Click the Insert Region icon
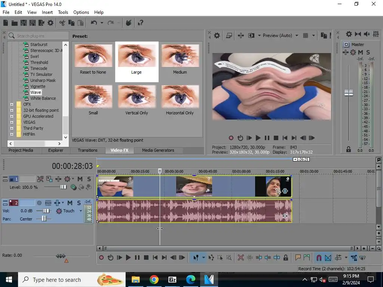383x287 pixels. point(307,257)
